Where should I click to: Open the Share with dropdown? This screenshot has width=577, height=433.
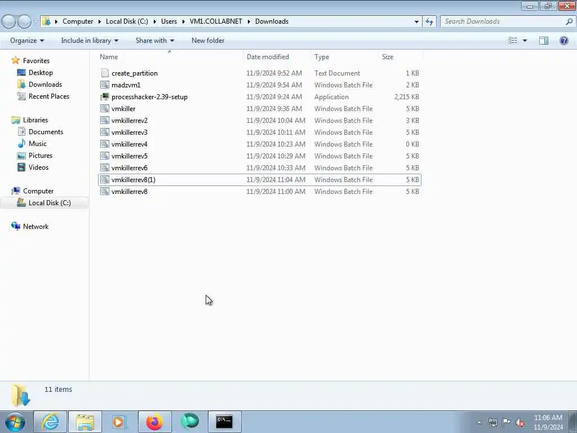[x=154, y=41]
